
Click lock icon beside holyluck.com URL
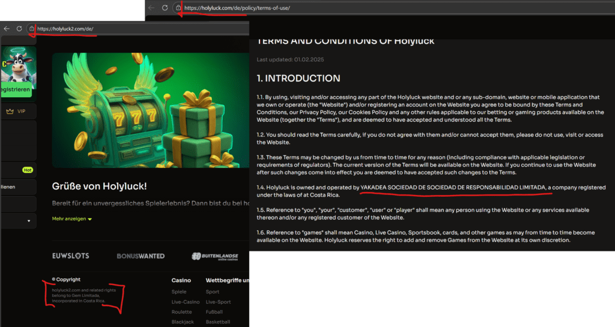point(178,7)
